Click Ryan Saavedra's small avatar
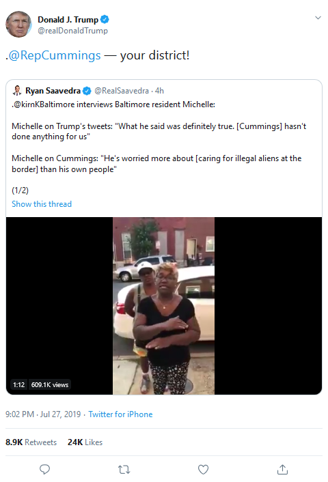Screen dimensions: 328x482 click(x=17, y=90)
